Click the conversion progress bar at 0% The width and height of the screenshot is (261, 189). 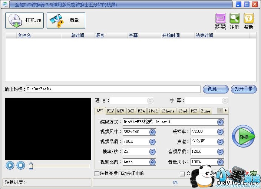(x=175, y=182)
